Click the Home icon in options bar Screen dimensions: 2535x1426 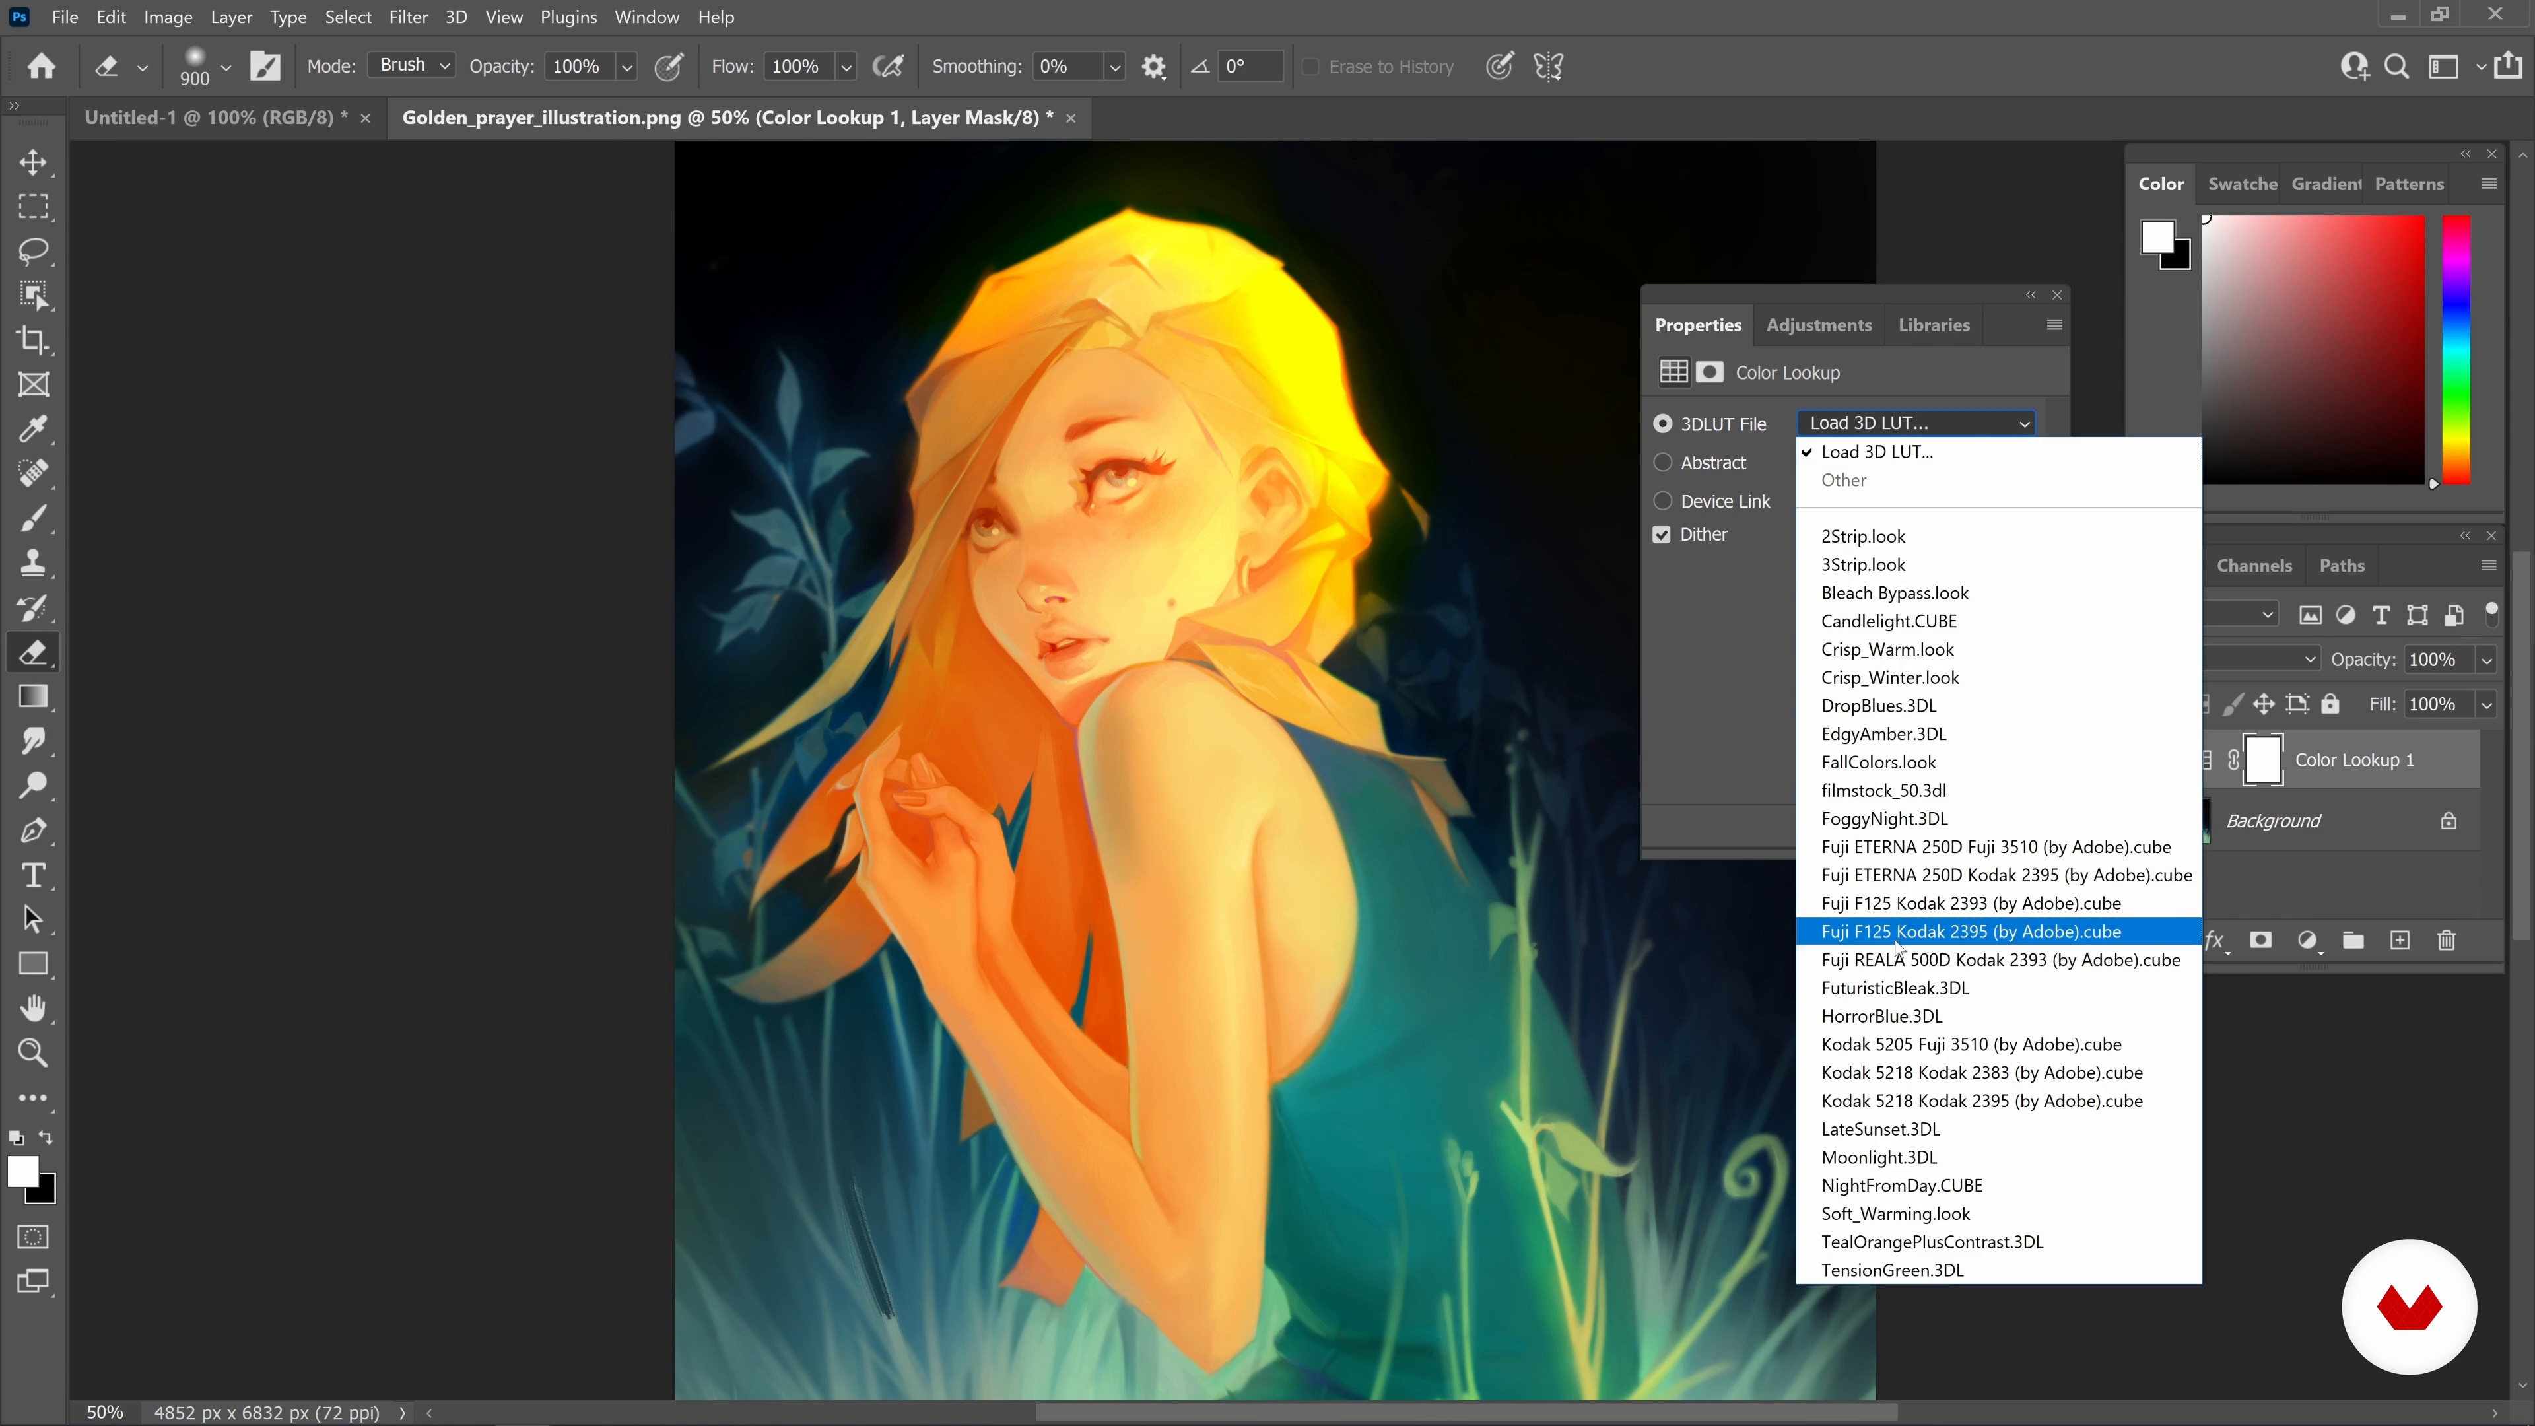pyautogui.click(x=42, y=66)
